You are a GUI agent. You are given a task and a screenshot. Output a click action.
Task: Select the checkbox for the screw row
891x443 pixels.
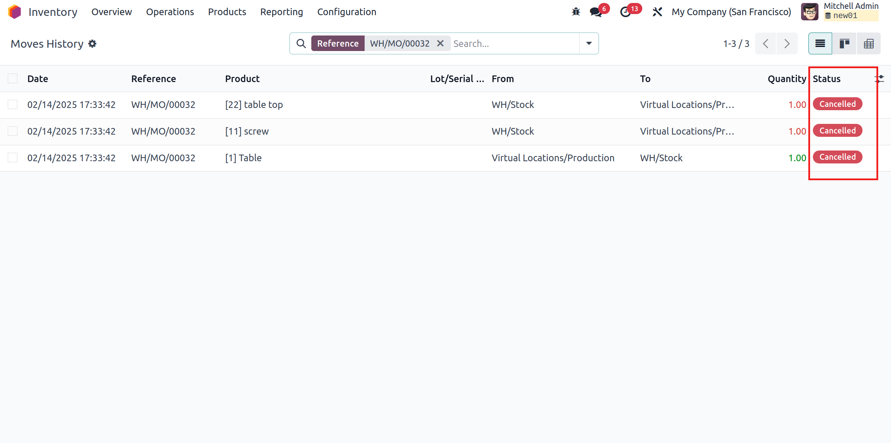[x=13, y=131]
